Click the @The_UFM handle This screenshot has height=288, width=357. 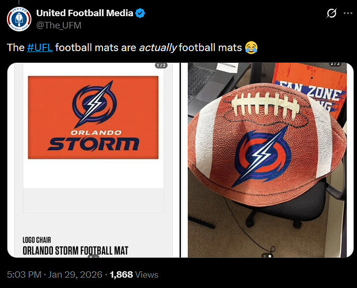(x=59, y=25)
